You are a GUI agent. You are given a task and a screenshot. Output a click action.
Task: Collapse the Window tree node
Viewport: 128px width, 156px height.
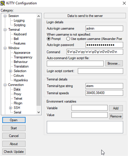click(5, 48)
